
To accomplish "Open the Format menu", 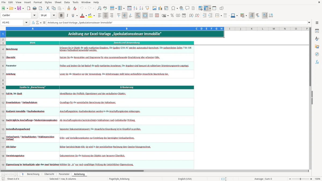I will (38, 2).
